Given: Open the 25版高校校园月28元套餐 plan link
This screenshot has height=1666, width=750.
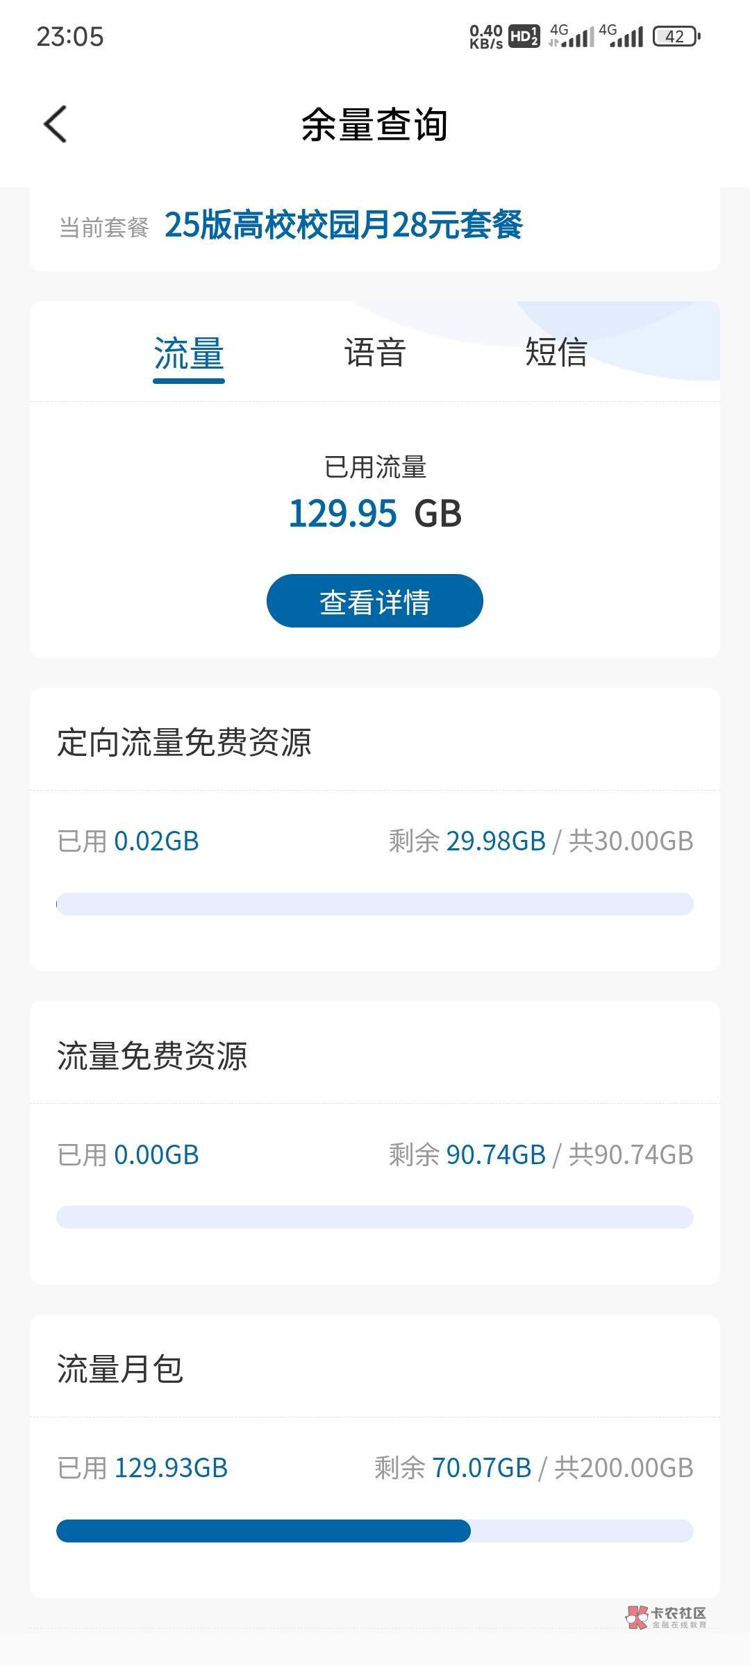Looking at the screenshot, I should point(343,226).
